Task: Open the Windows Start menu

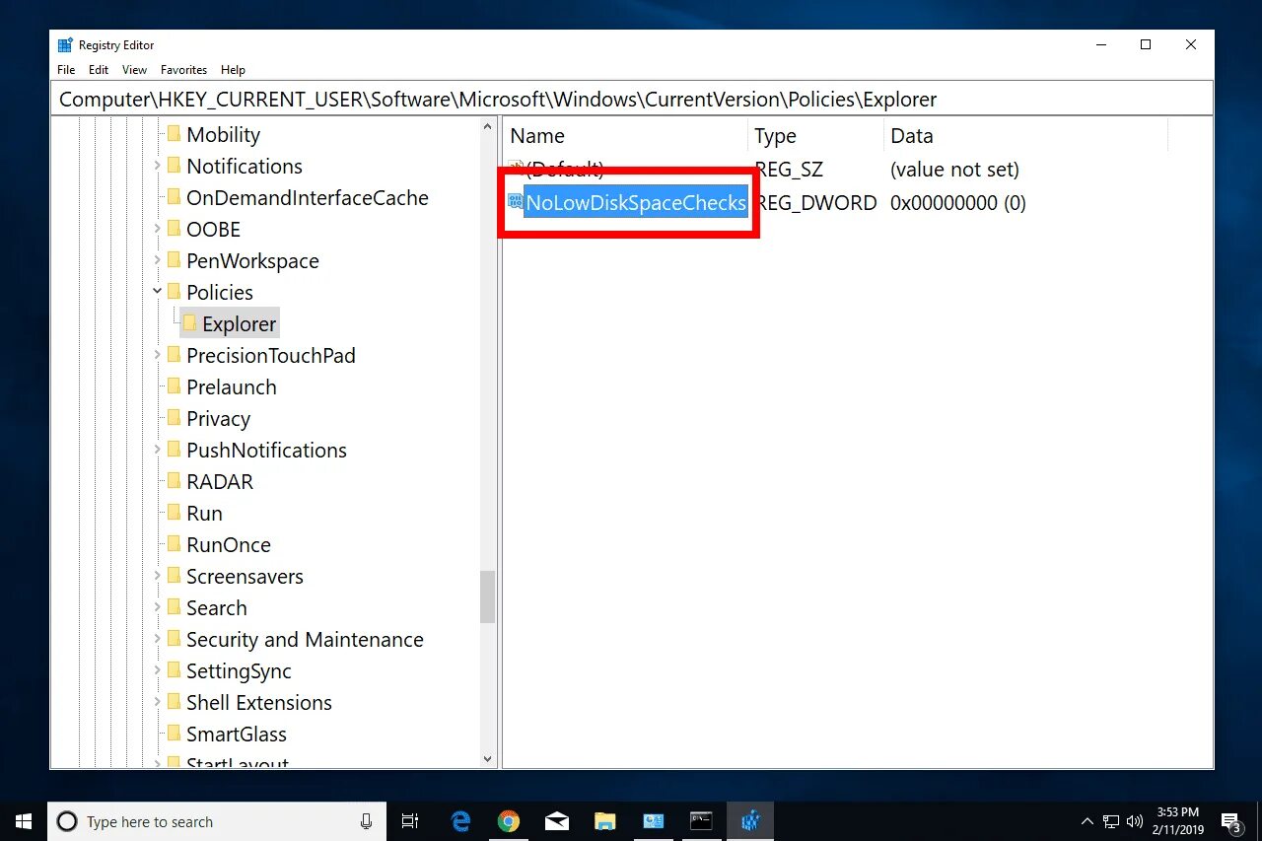Action: (x=24, y=821)
